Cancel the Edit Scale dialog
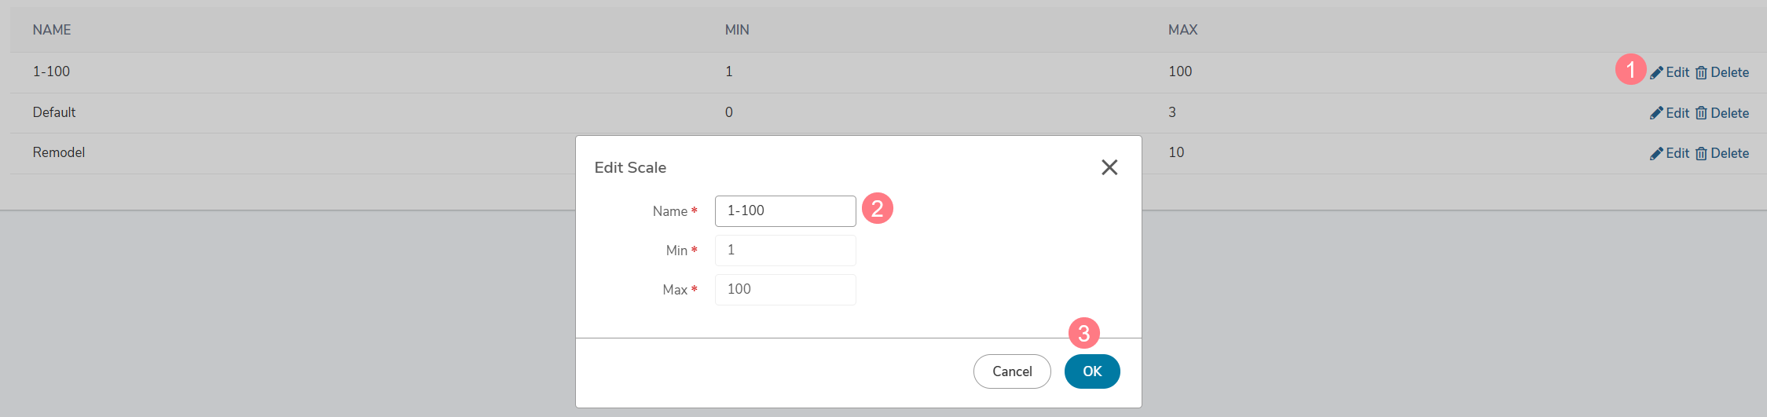This screenshot has height=417, width=1767. tap(1012, 371)
